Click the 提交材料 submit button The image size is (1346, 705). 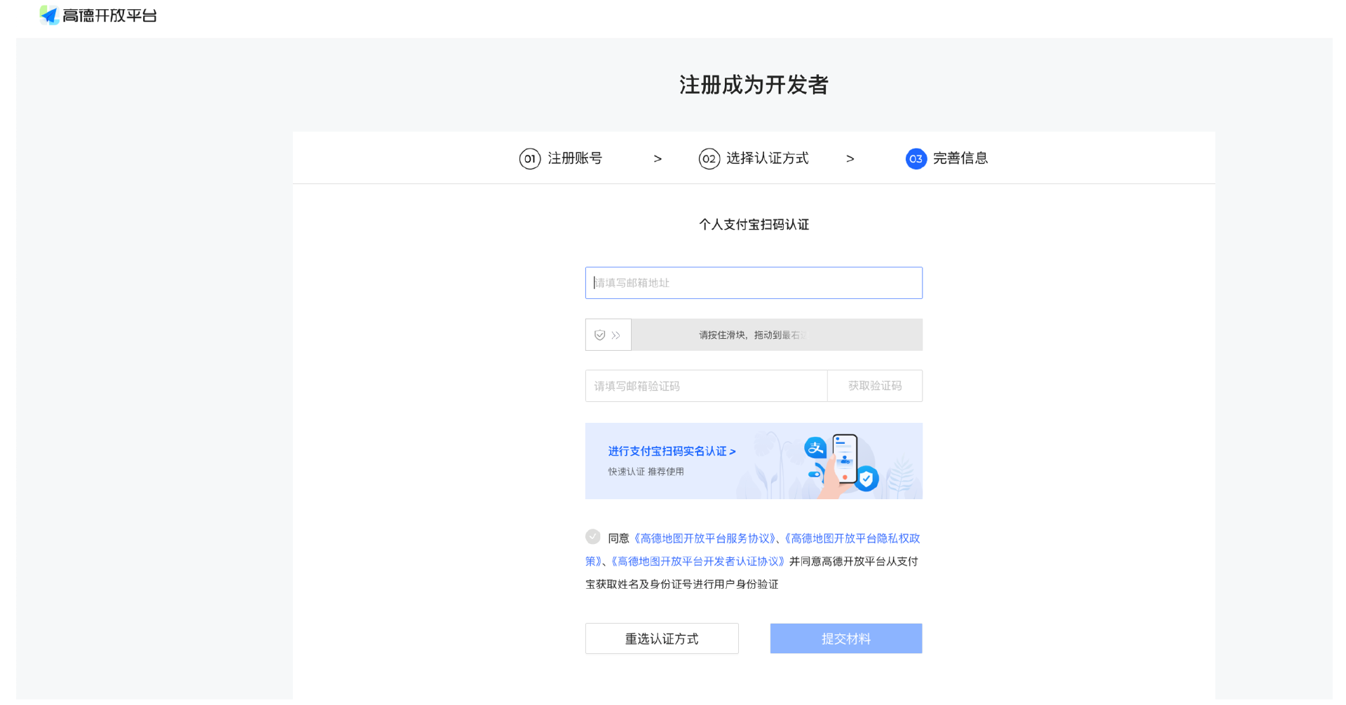tap(845, 638)
